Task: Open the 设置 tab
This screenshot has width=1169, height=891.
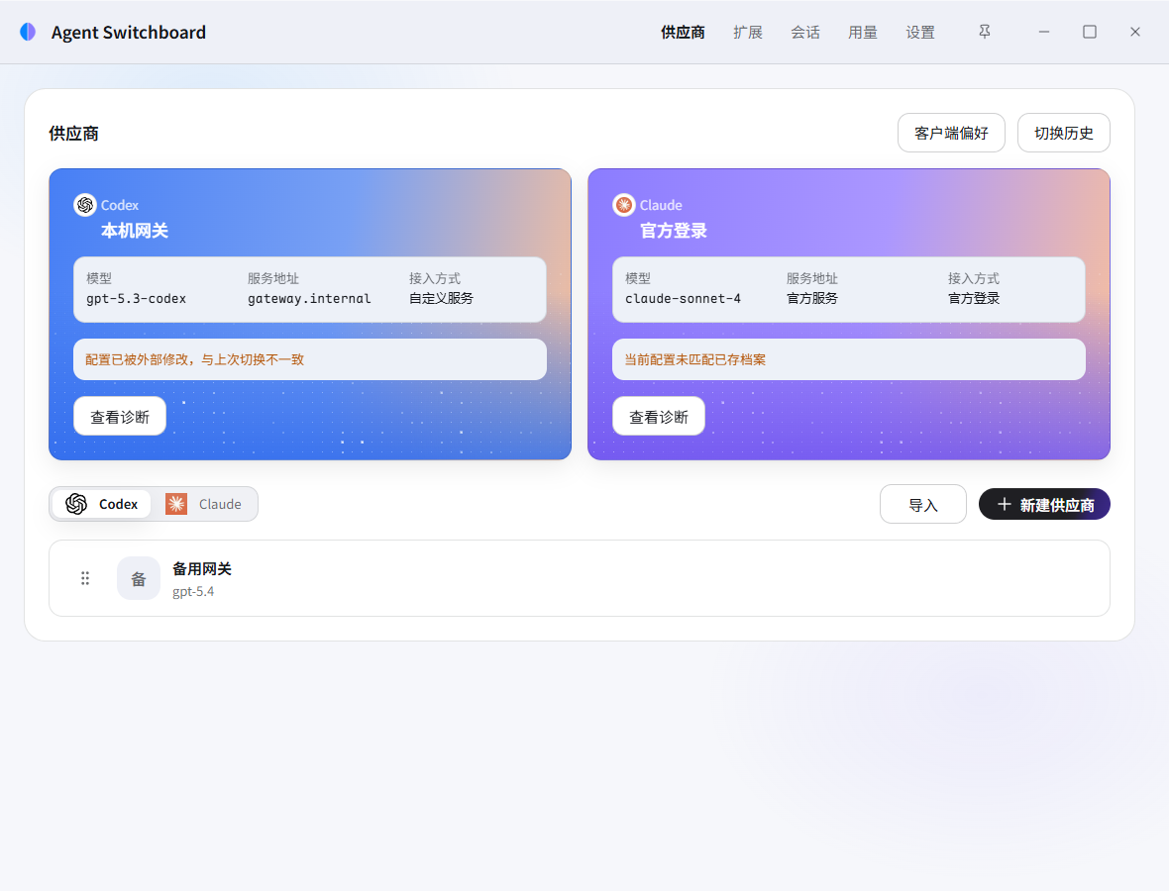Action: pos(920,32)
